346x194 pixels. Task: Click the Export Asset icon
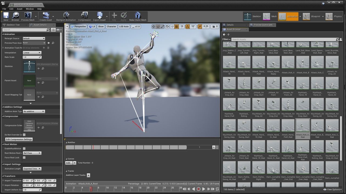click(99, 16)
